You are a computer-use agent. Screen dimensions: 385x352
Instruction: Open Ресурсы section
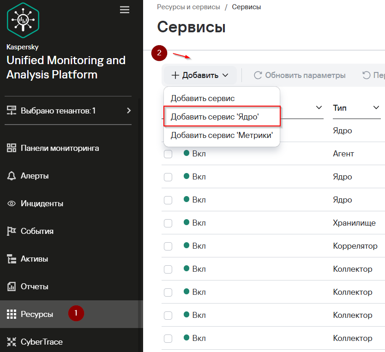(x=37, y=314)
